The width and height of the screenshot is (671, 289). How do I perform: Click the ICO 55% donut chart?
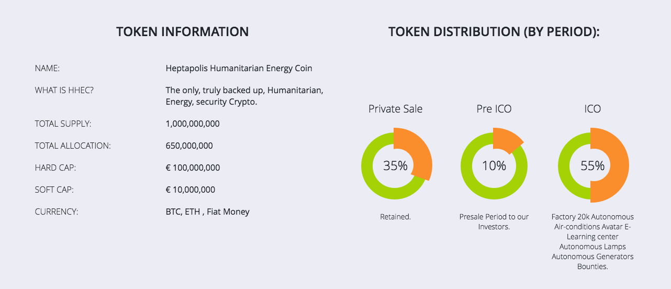(592, 166)
